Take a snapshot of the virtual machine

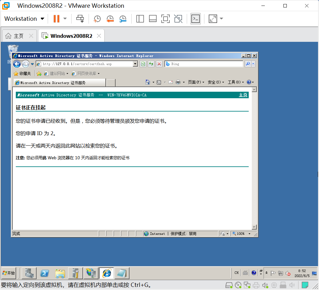pyautogui.click(x=97, y=19)
